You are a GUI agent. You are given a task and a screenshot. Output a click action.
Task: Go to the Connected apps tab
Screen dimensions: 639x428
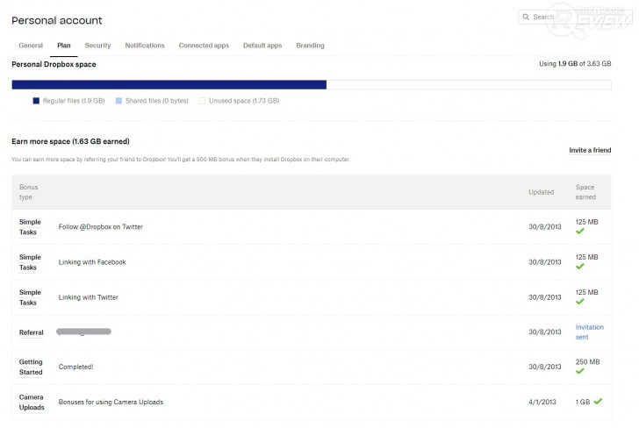pyautogui.click(x=204, y=46)
